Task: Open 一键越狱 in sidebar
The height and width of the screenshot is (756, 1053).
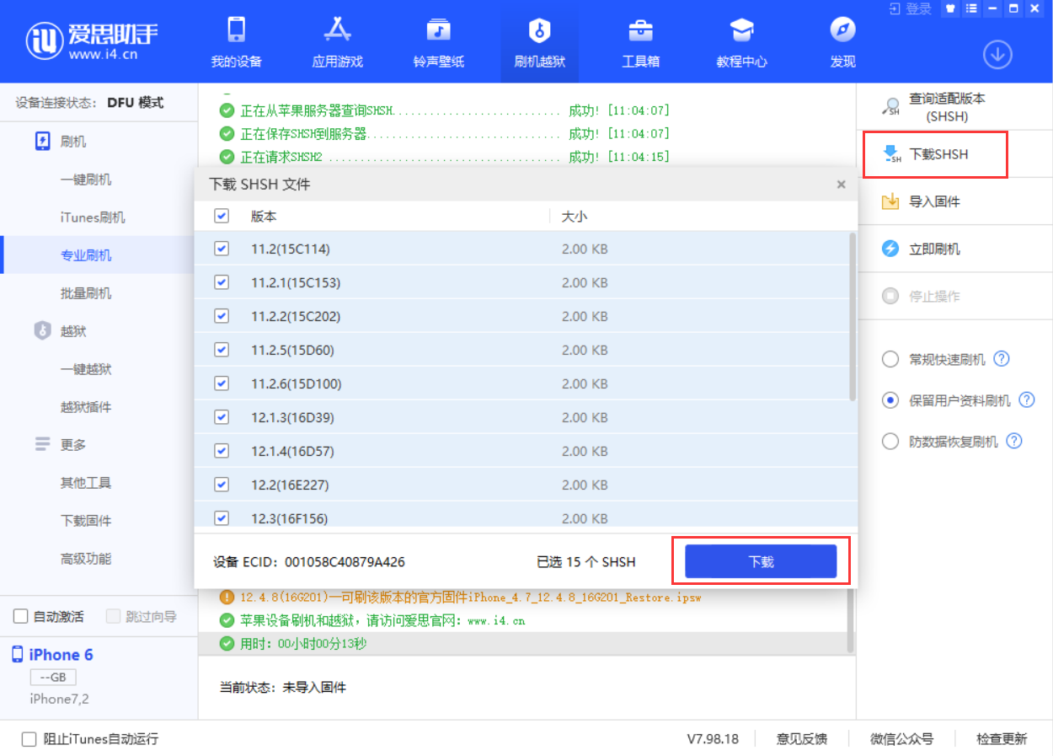Action: [x=86, y=369]
